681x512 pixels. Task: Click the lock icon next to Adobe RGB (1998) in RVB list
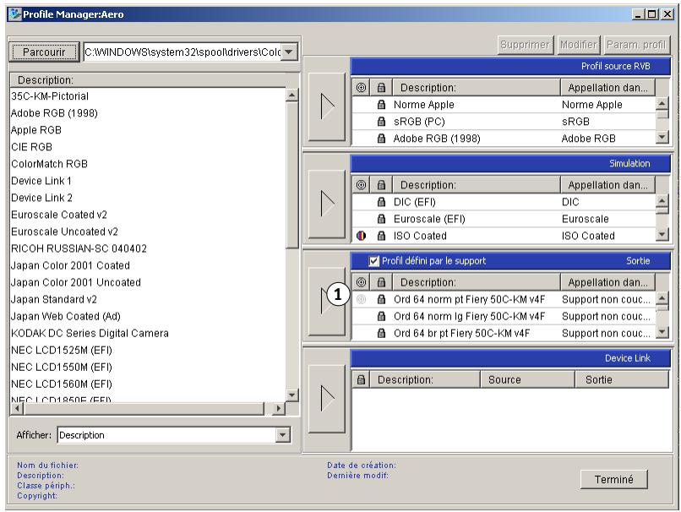click(x=381, y=139)
